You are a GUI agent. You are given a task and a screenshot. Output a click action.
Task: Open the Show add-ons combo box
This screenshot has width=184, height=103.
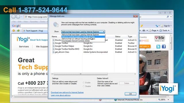point(83,32)
